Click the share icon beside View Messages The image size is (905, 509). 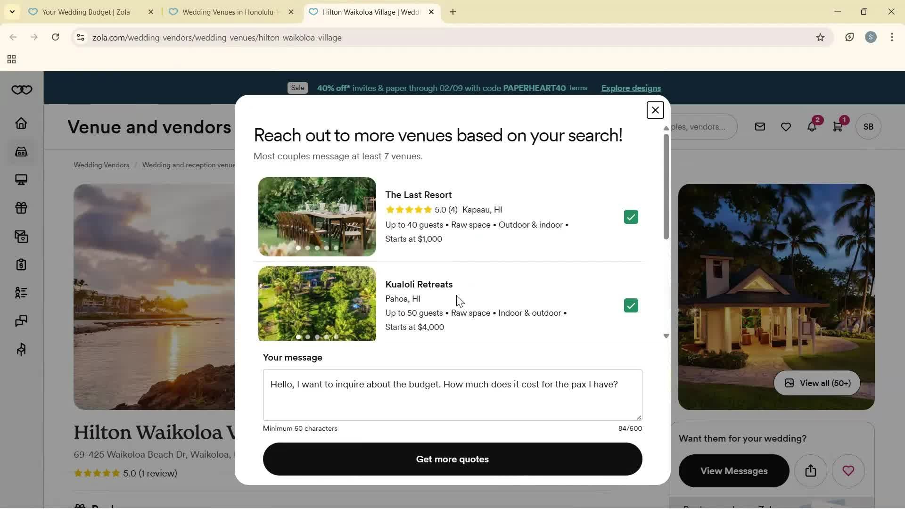pos(810,471)
